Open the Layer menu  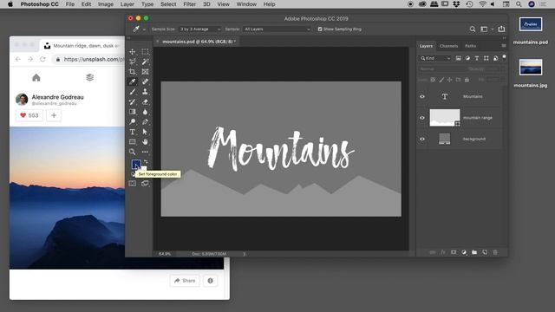click(127, 4)
